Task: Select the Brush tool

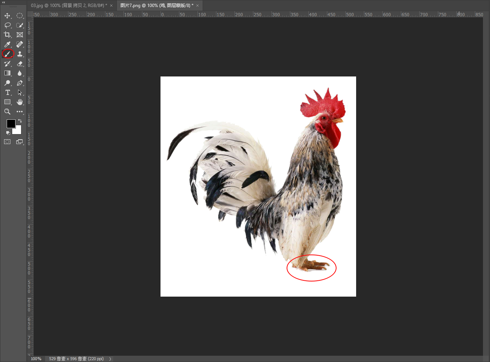Action: click(7, 54)
